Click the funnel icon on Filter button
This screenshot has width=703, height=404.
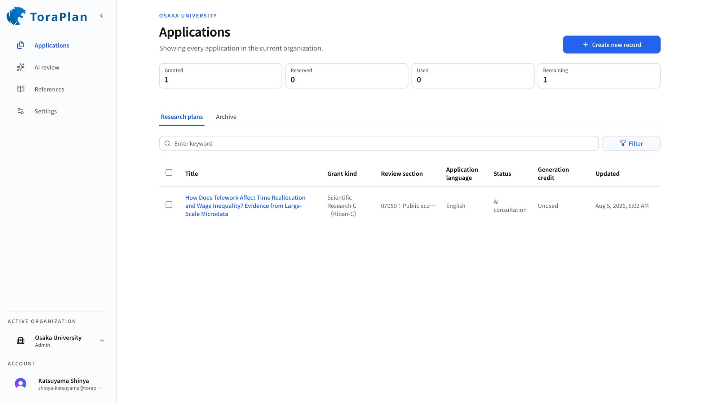(x=623, y=143)
